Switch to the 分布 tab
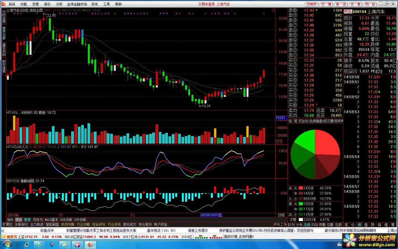Viewport: 398px width, 249px height. click(x=299, y=225)
